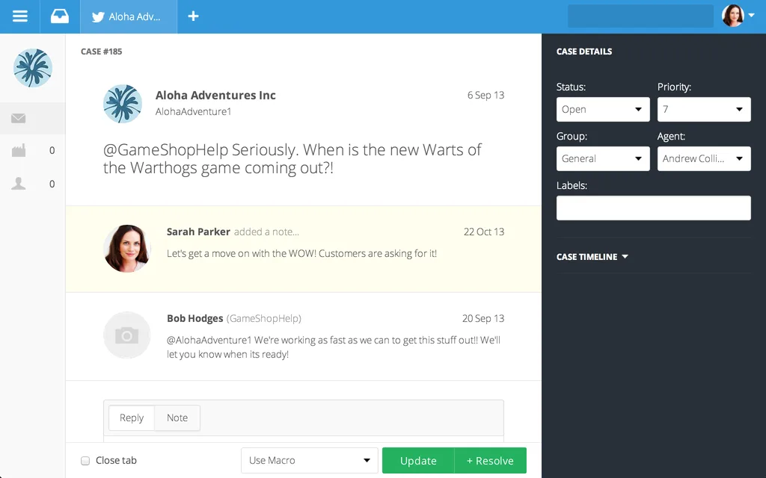Click the 20 Sep 13 reply date
This screenshot has width=766, height=478.
[x=483, y=318]
